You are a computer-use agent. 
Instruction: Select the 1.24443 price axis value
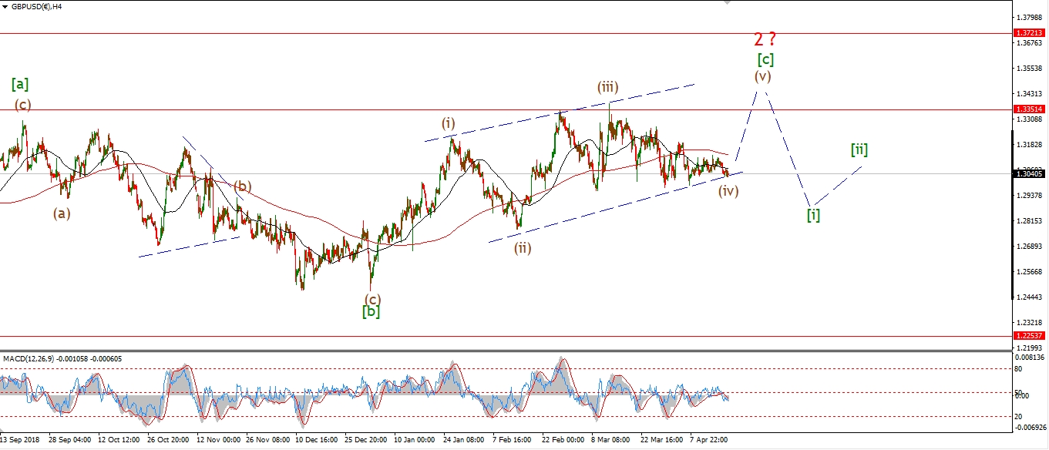coord(1031,297)
